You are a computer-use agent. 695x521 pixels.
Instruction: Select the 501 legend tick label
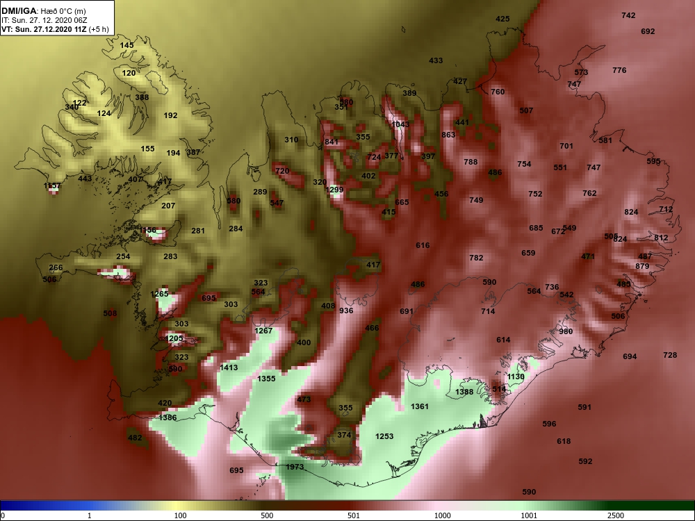pos(354,515)
